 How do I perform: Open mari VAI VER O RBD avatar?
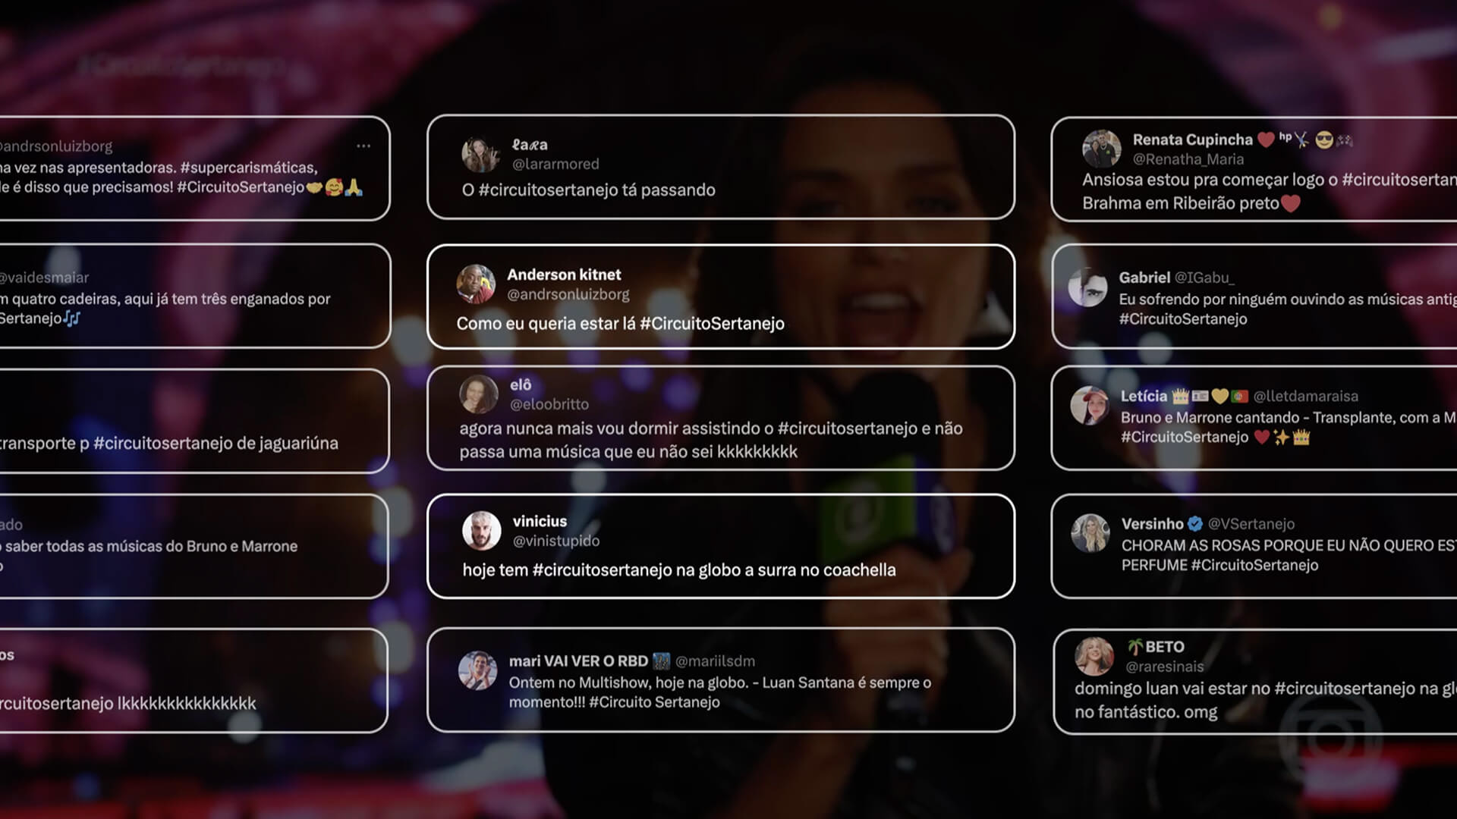click(477, 670)
